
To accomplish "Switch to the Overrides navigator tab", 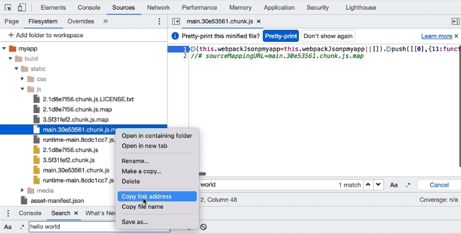I will click(80, 22).
